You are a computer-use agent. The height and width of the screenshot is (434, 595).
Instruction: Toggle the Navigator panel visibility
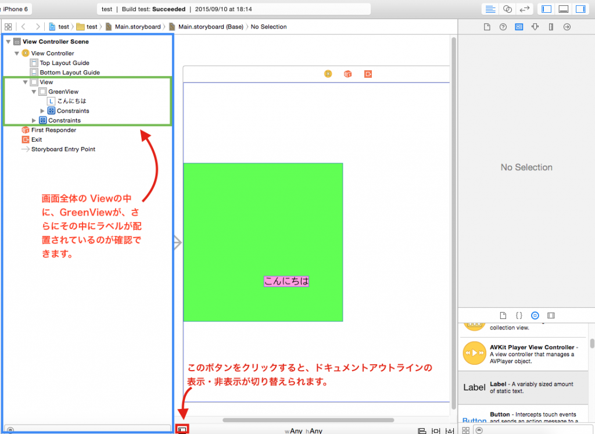[546, 9]
